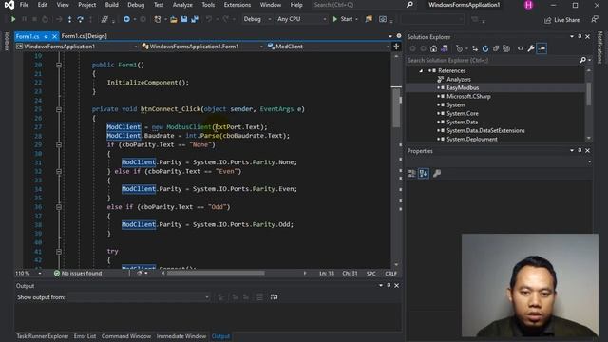
Task: Click the feedback icon beside Live Share
Action: pyautogui.click(x=595, y=19)
